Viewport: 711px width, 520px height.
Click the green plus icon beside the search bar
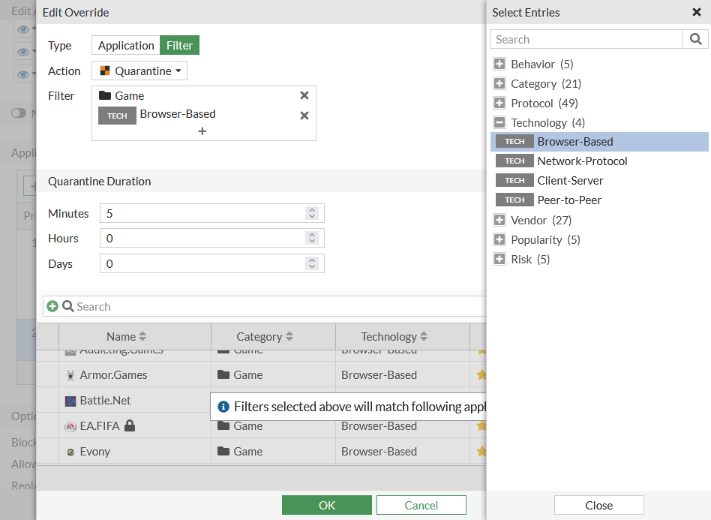coord(52,306)
